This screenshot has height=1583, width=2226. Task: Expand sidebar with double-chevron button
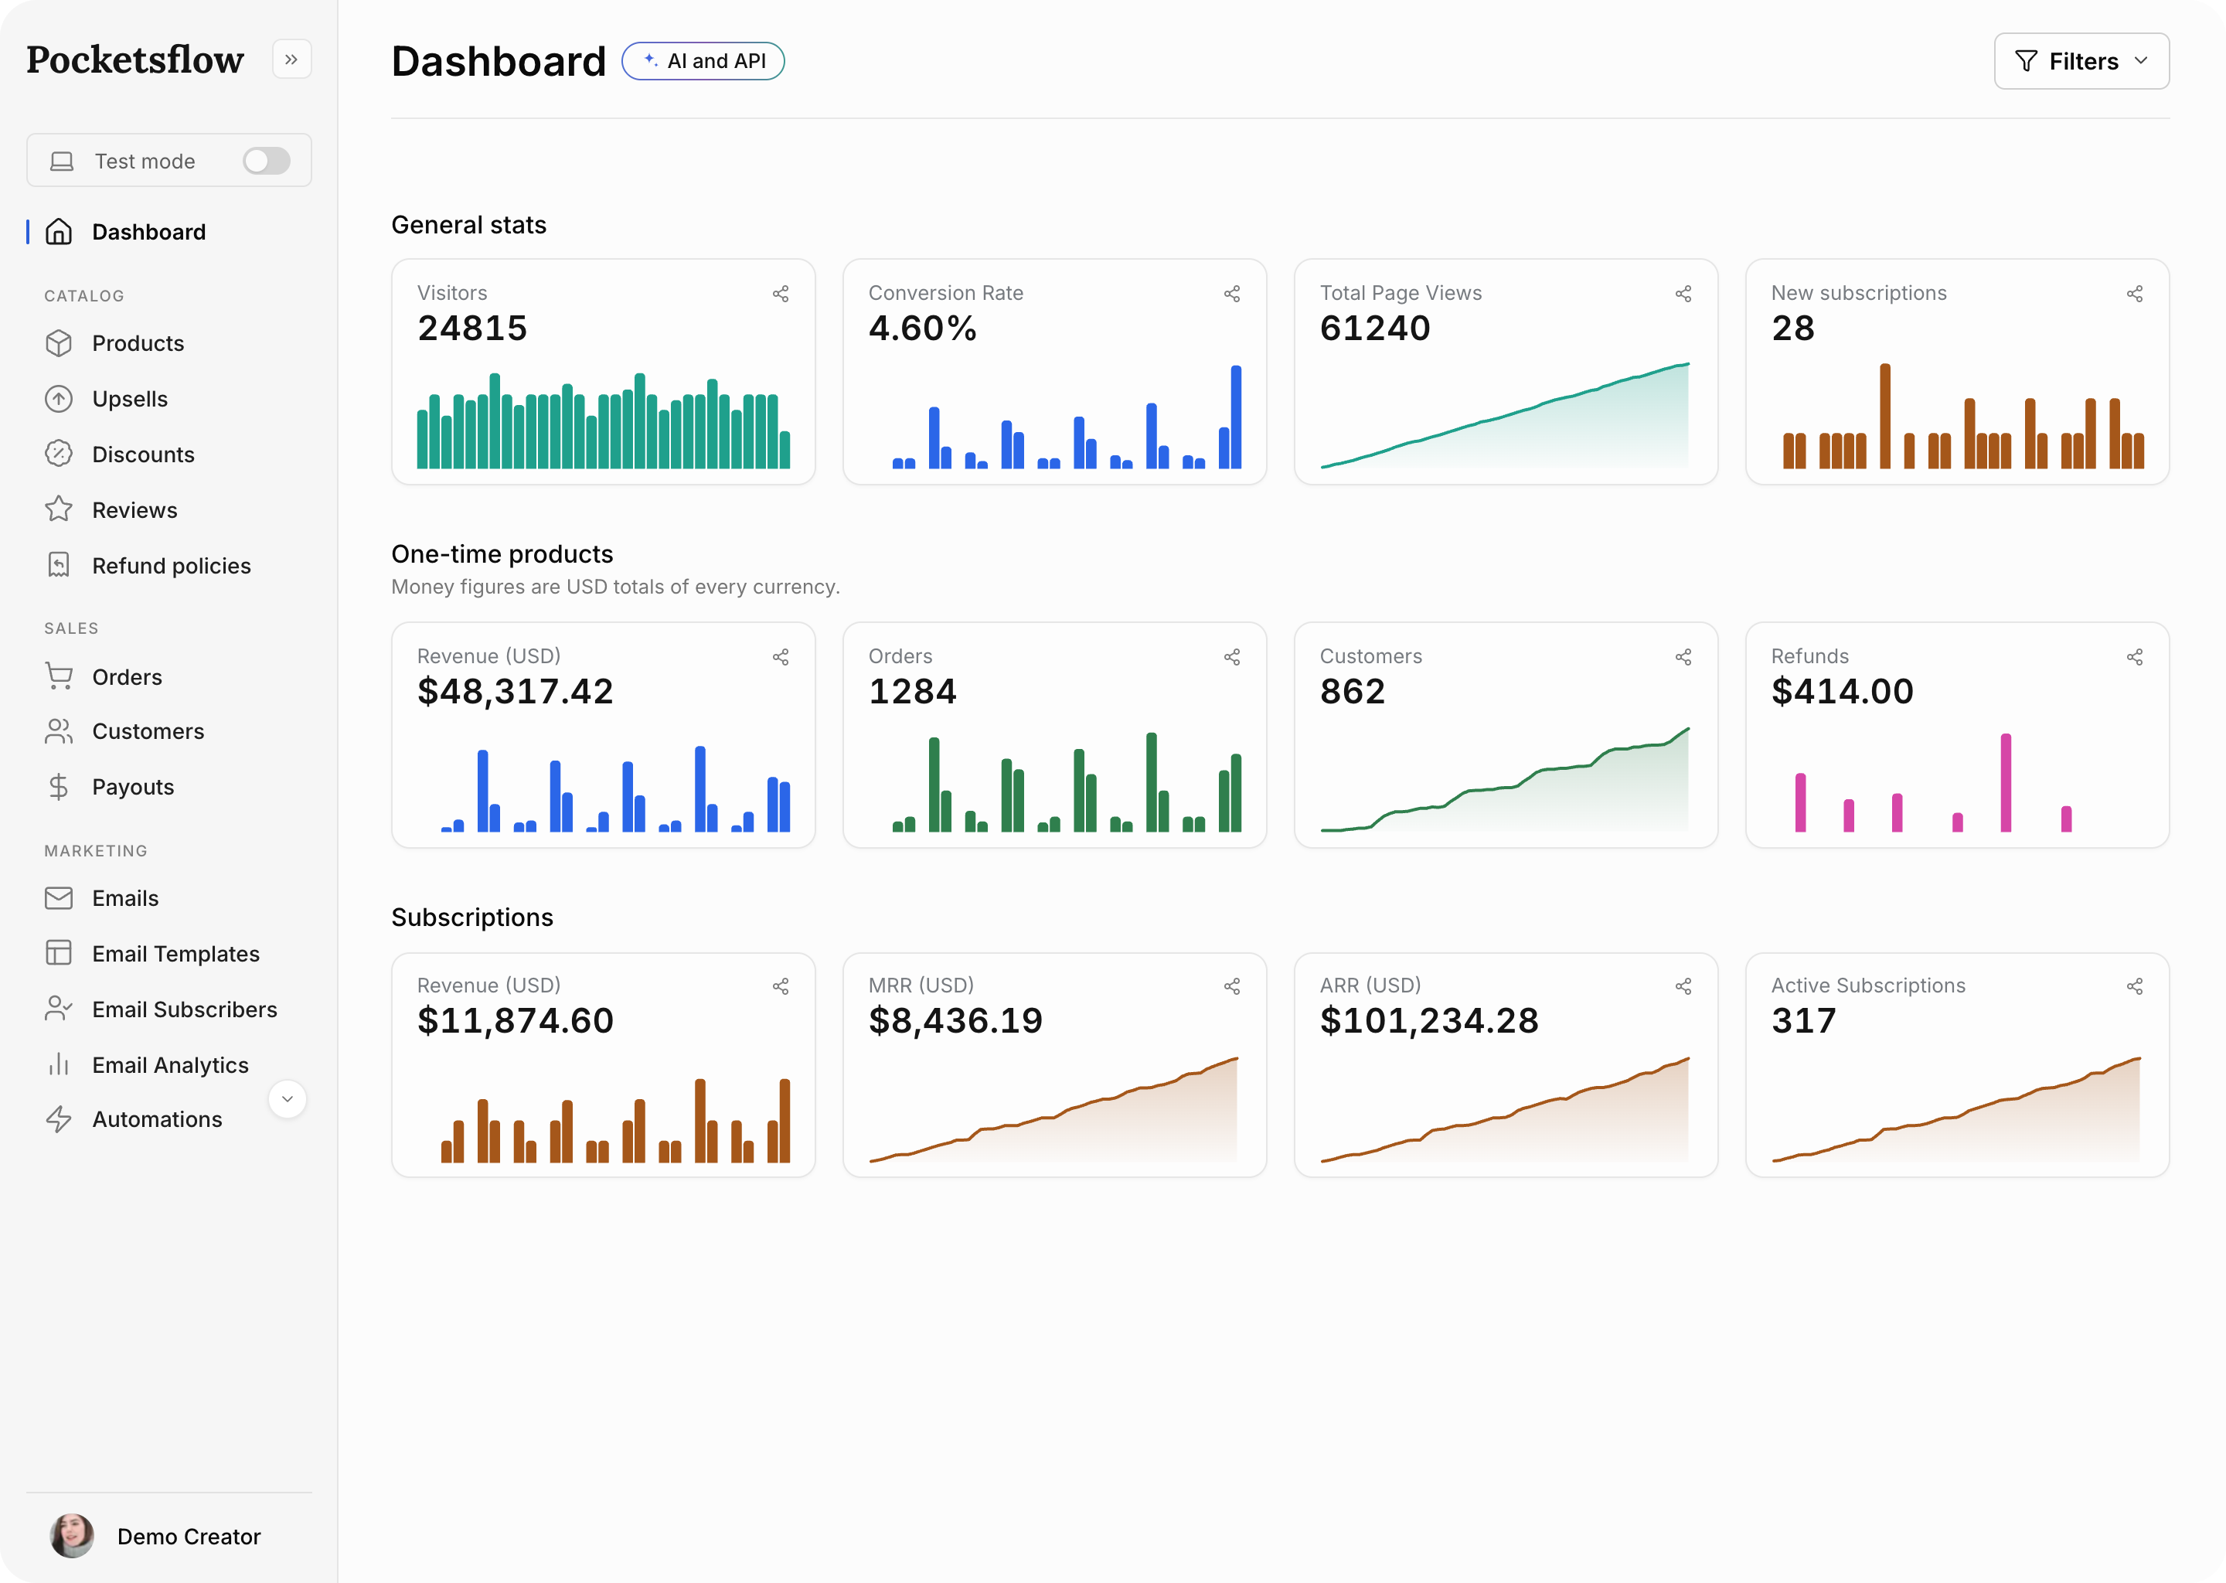click(291, 60)
